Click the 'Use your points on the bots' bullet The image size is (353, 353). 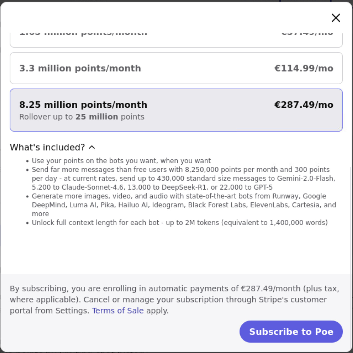121,161
